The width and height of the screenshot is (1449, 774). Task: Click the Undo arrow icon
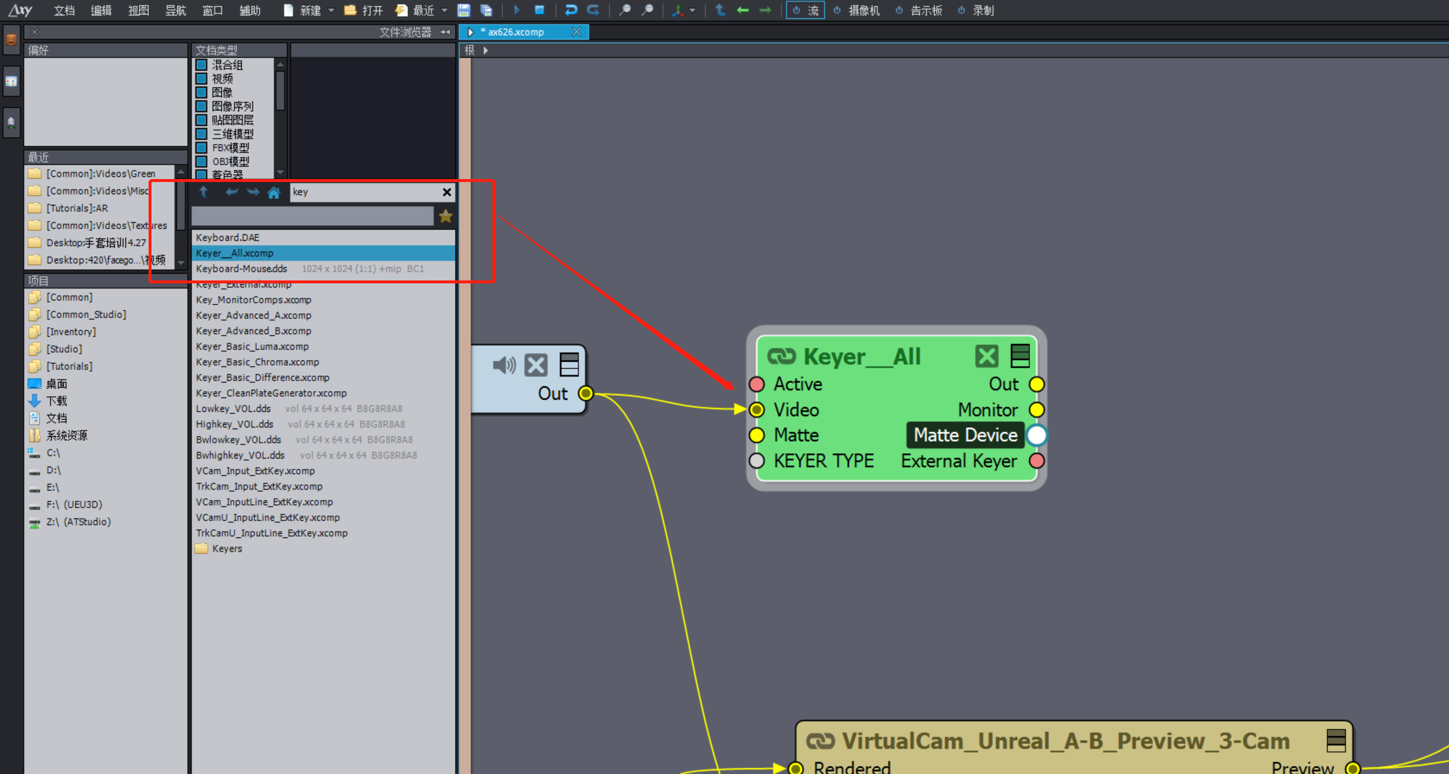[571, 10]
